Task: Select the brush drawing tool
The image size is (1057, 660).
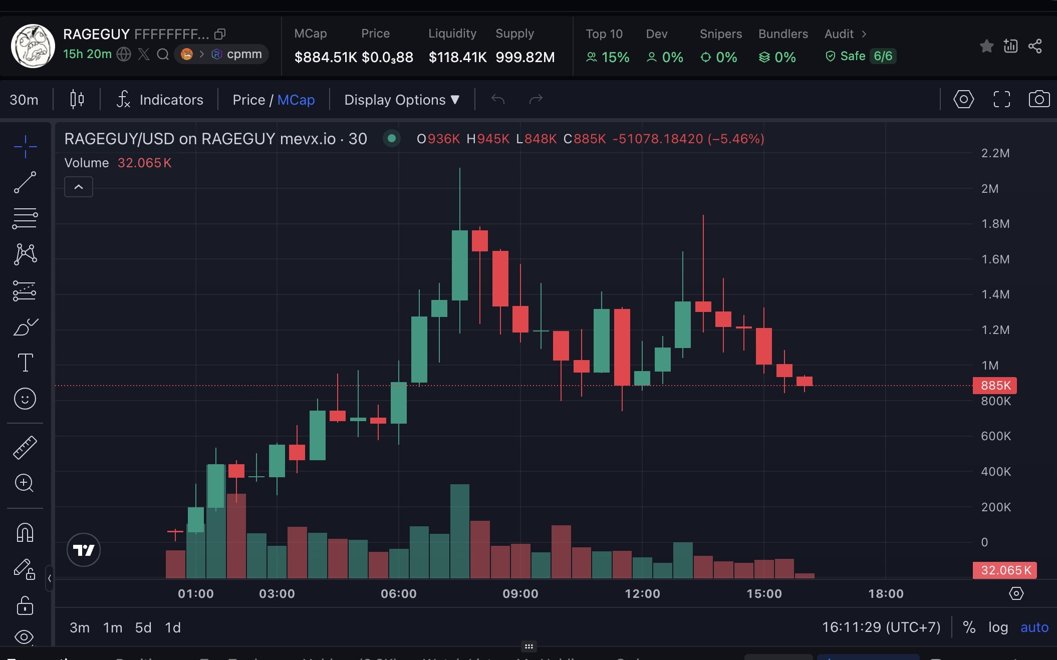Action: pyautogui.click(x=25, y=327)
